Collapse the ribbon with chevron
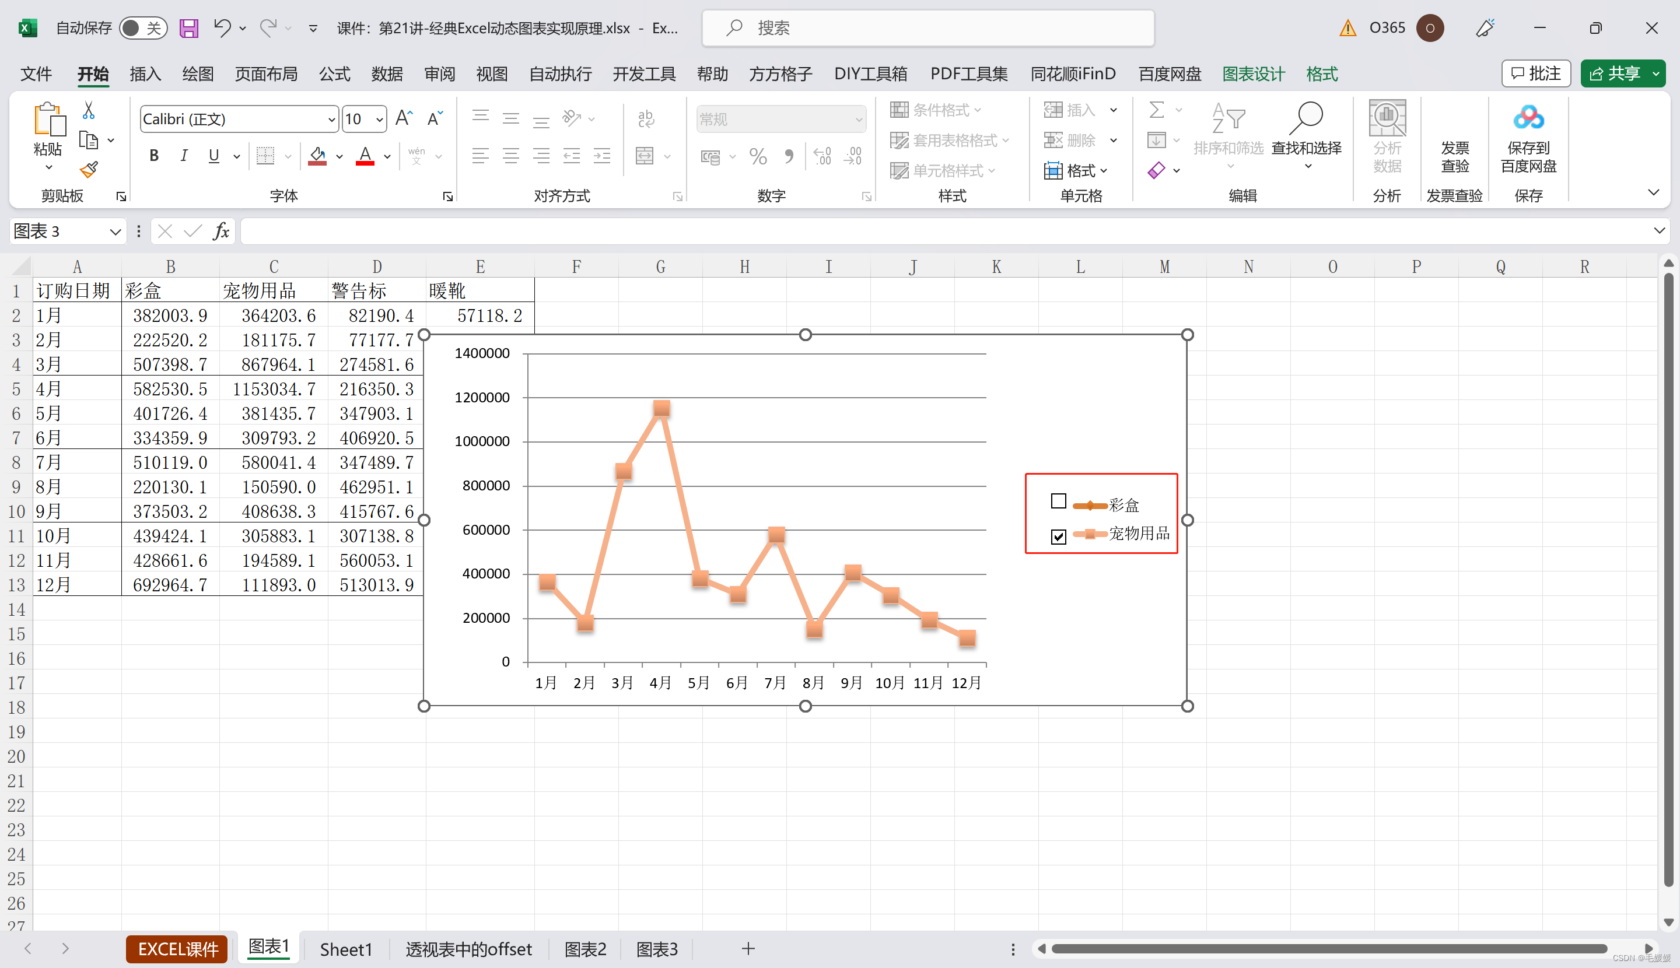 click(1653, 193)
